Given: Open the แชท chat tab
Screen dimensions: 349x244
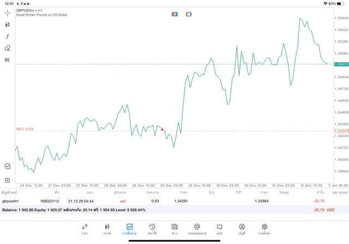Looking at the screenshot, I should [219, 229].
